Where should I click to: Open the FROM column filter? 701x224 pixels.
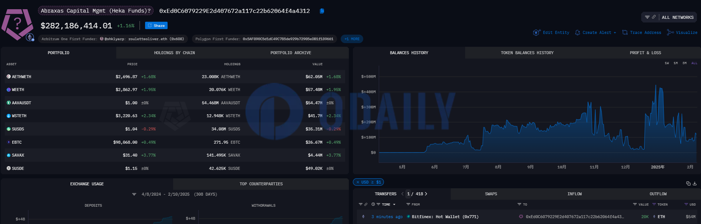click(408, 204)
